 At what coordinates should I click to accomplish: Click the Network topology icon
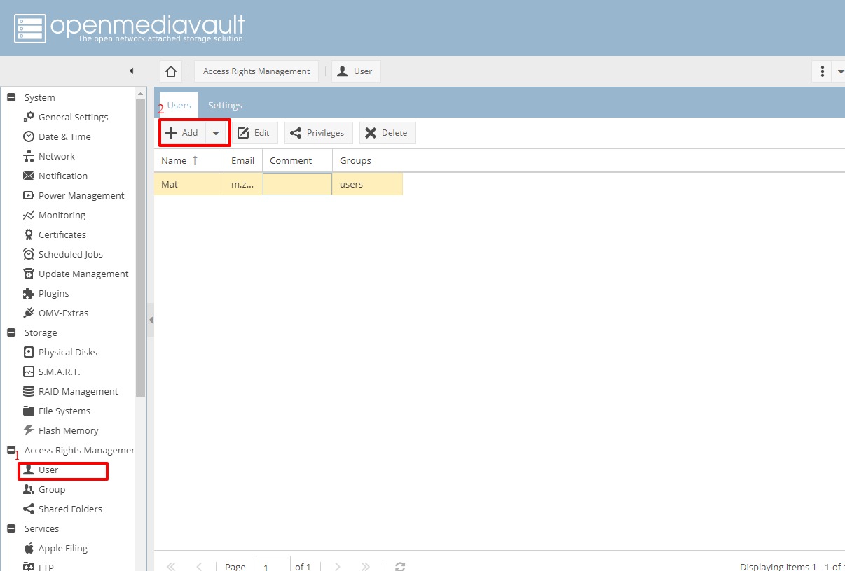point(29,156)
